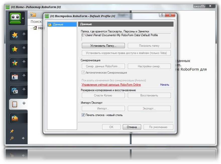The height and width of the screenshot is (164, 221).
Task: Click the pushpin icon in sidebar bottom
Action: 12,131
